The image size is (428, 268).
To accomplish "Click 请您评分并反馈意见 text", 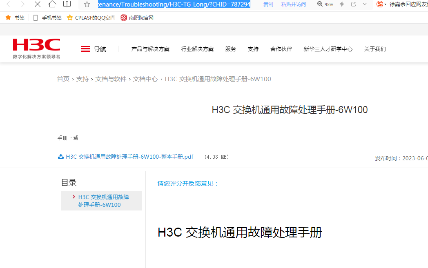I will coord(188,184).
